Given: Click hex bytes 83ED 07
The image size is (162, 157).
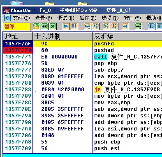Looking at the screenshot, I should point(53,70).
